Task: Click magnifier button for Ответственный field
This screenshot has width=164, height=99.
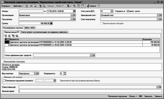Action: pos(160,87)
